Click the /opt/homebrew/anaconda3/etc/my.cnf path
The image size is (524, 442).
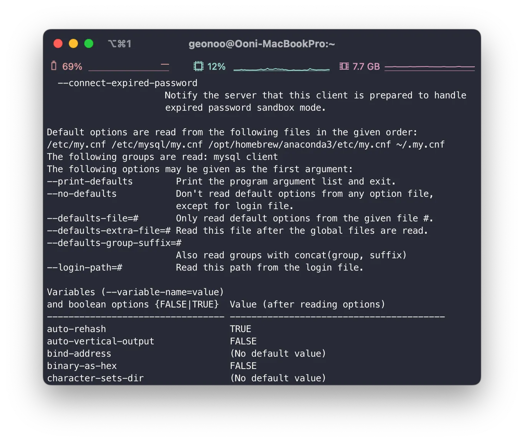coord(300,145)
